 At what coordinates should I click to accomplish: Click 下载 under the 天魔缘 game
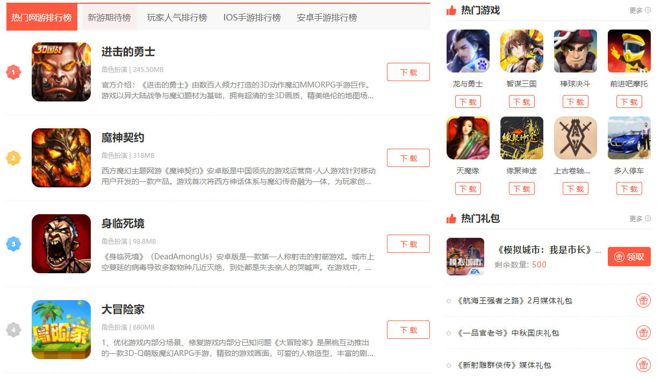(468, 189)
